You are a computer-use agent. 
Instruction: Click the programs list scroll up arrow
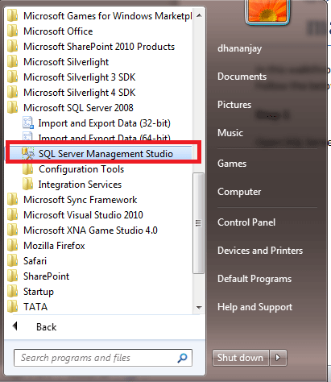pyautogui.click(x=199, y=15)
